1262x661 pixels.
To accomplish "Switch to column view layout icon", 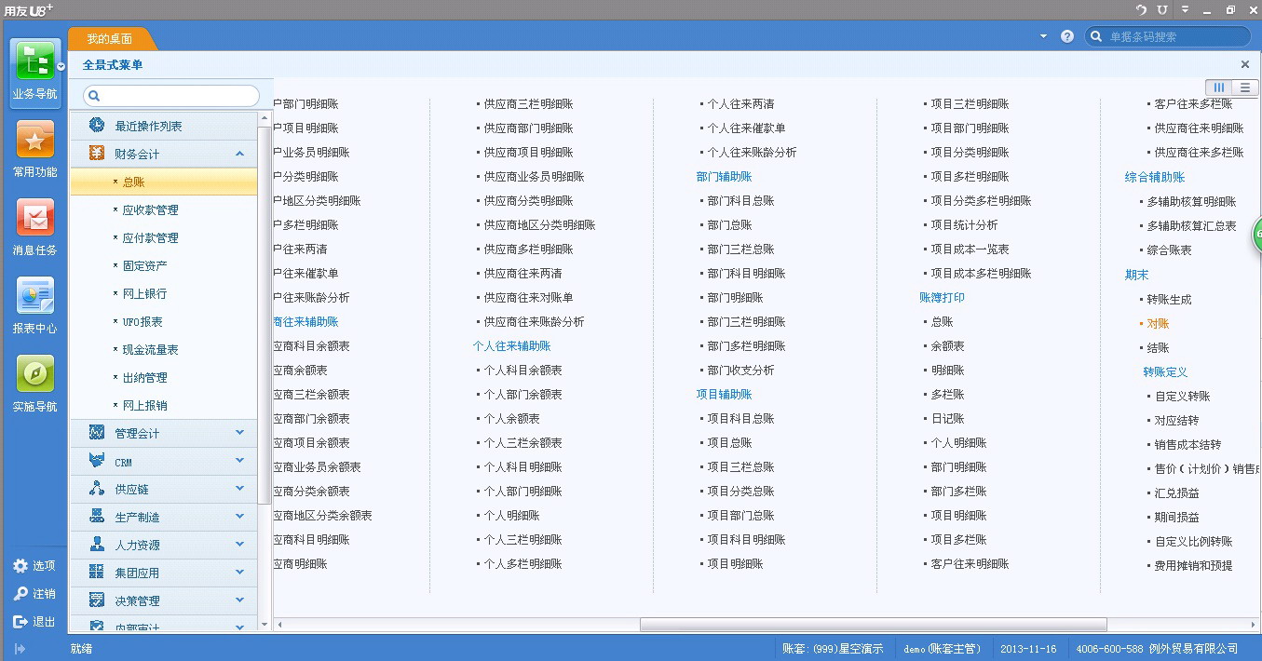I will [x=1219, y=88].
